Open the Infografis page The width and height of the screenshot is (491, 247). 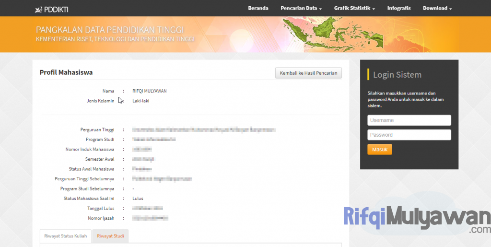398,8
